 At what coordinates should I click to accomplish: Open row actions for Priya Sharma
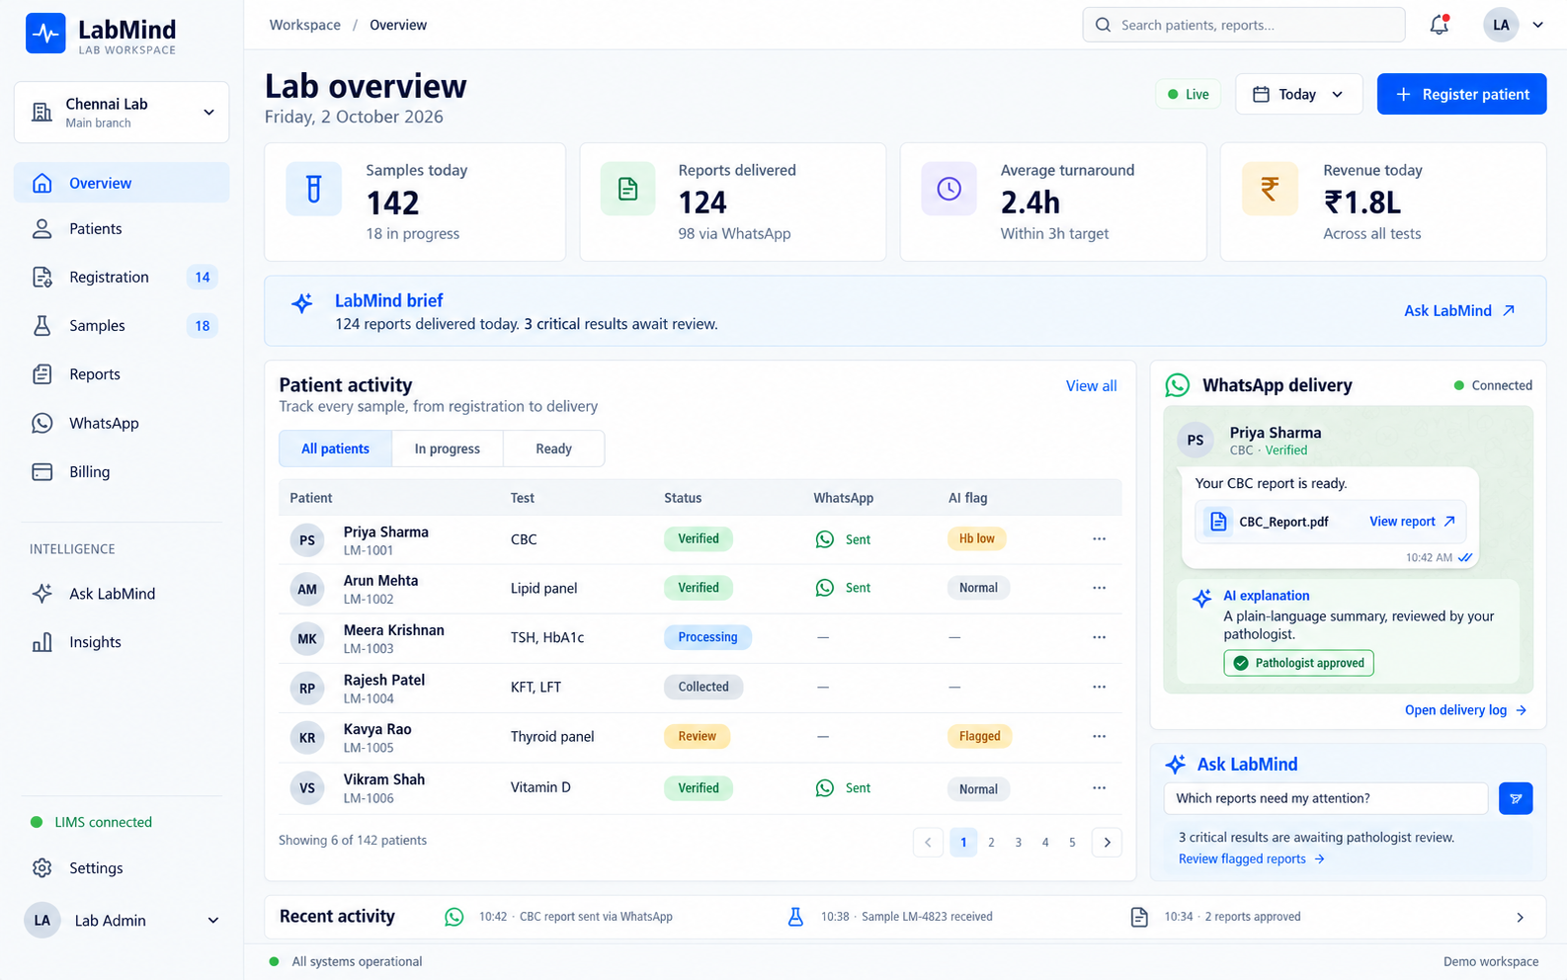(1099, 539)
